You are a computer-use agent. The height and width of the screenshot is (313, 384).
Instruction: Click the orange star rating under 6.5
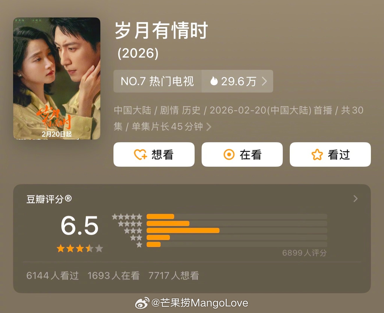coord(80,248)
